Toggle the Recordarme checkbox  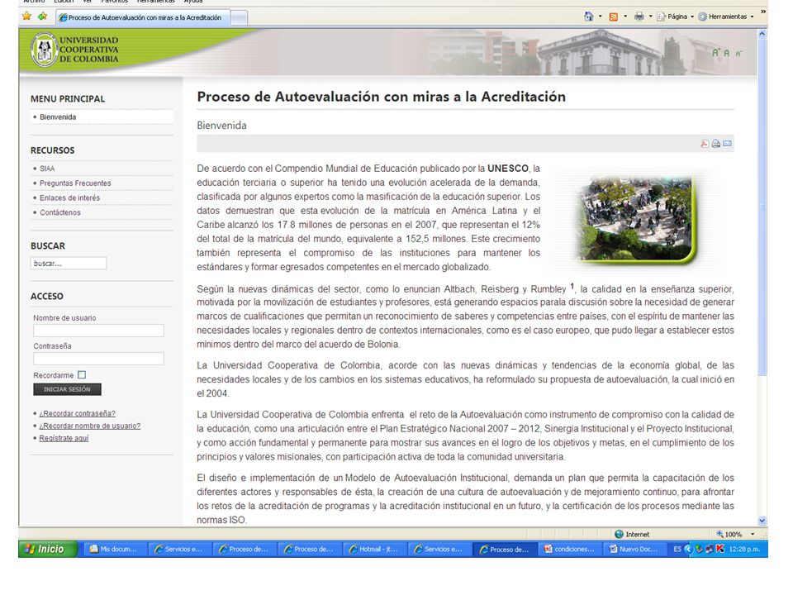point(82,375)
